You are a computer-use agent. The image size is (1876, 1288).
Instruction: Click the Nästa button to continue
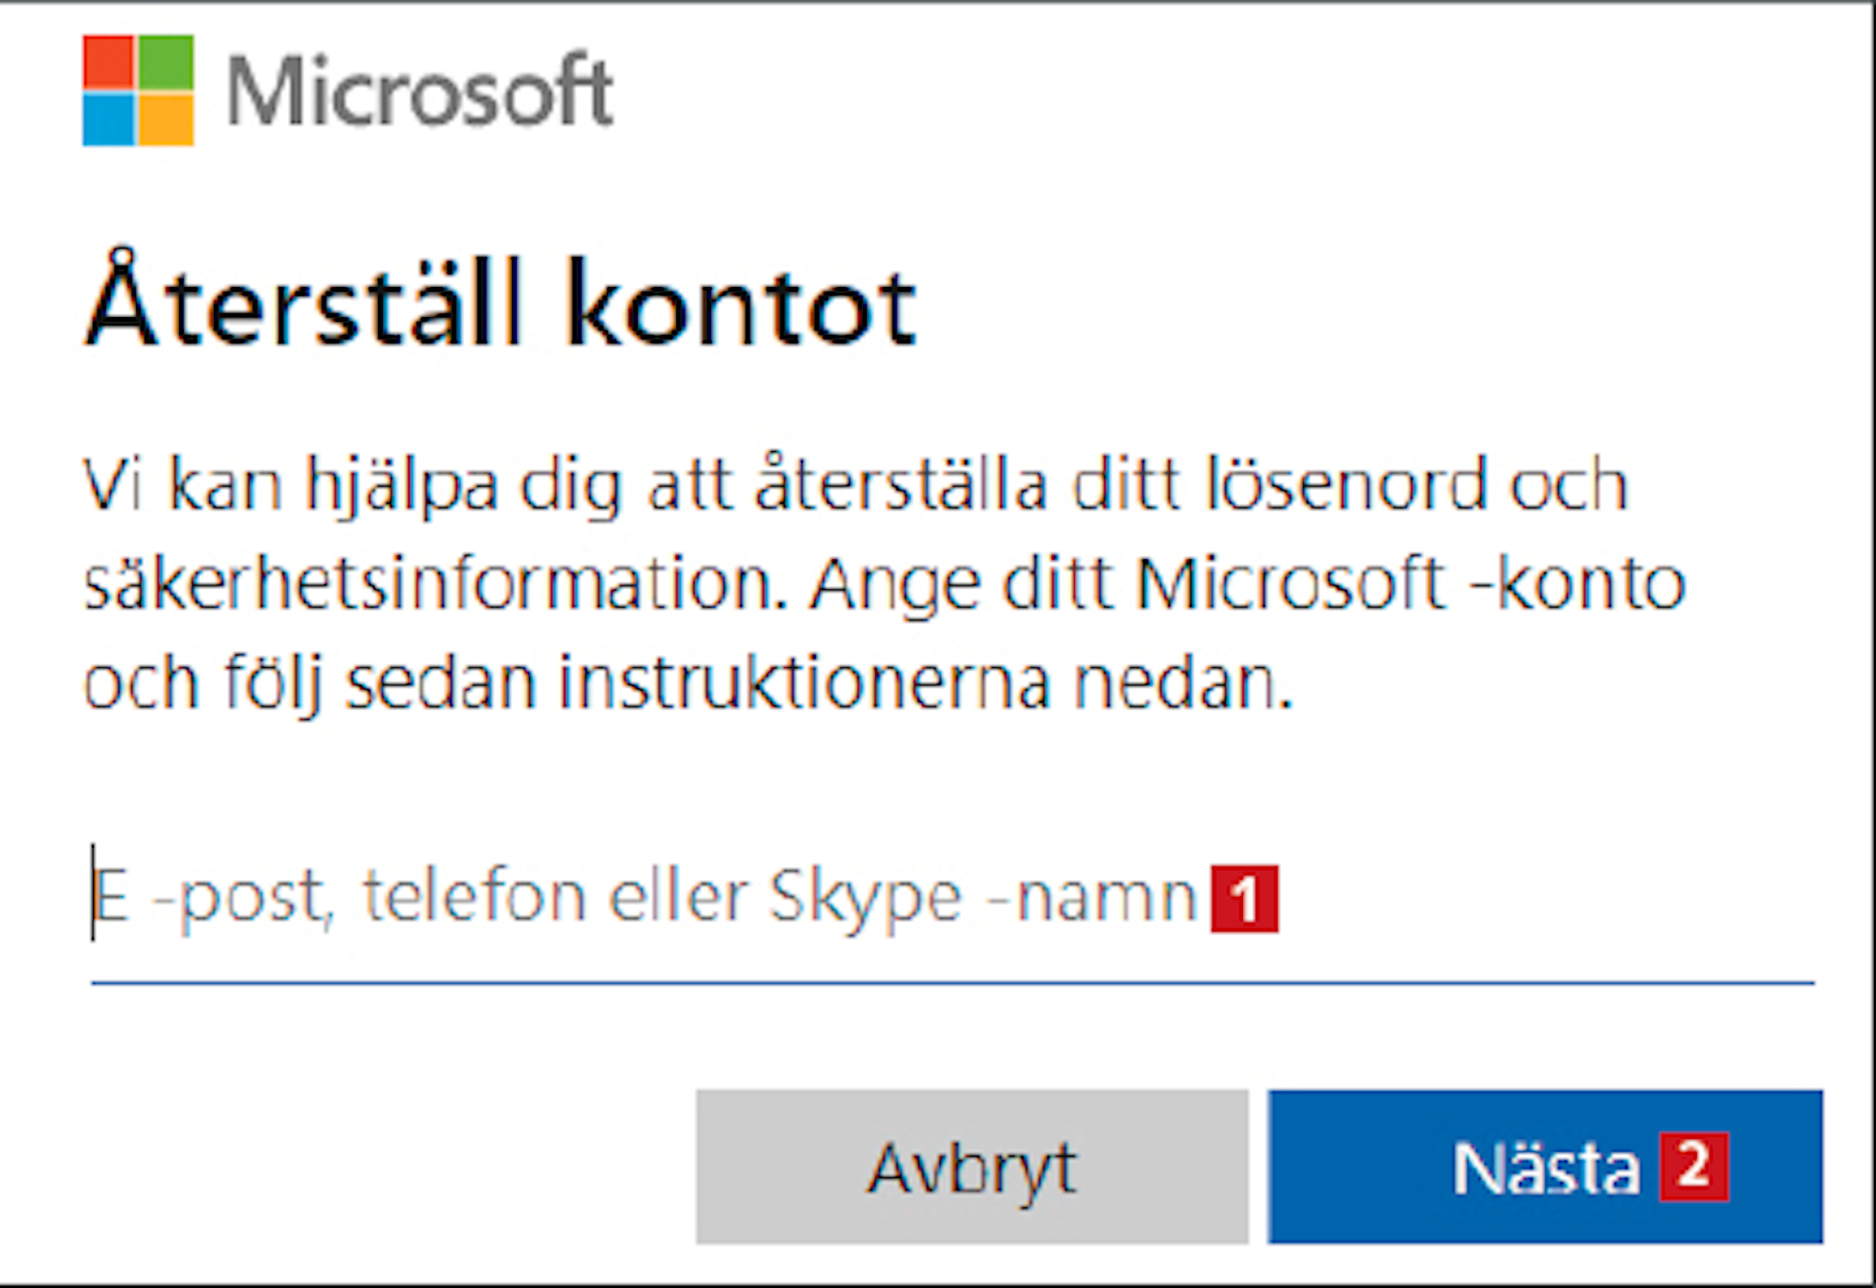pyautogui.click(x=1546, y=1166)
